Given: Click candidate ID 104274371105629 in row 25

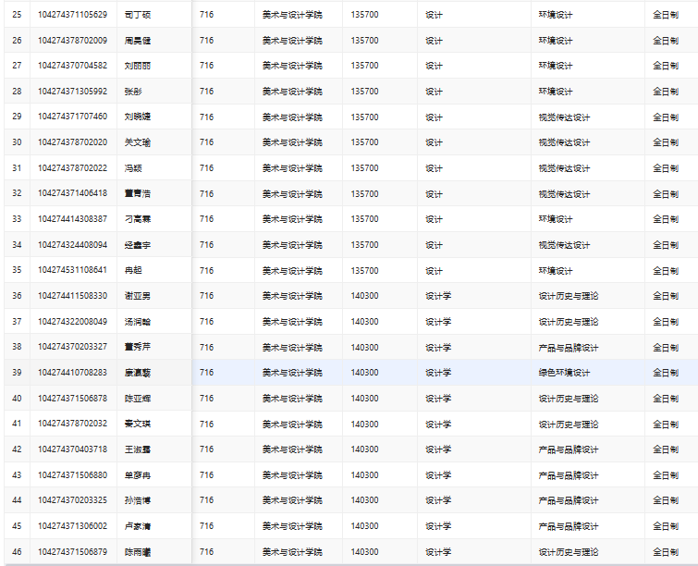Looking at the screenshot, I should pyautogui.click(x=72, y=15).
